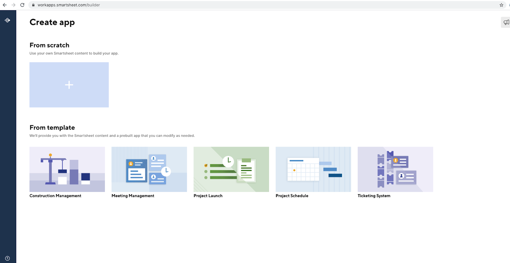Click the Meeting Management label
Screen dimensions: 510x263
pyautogui.click(x=133, y=196)
